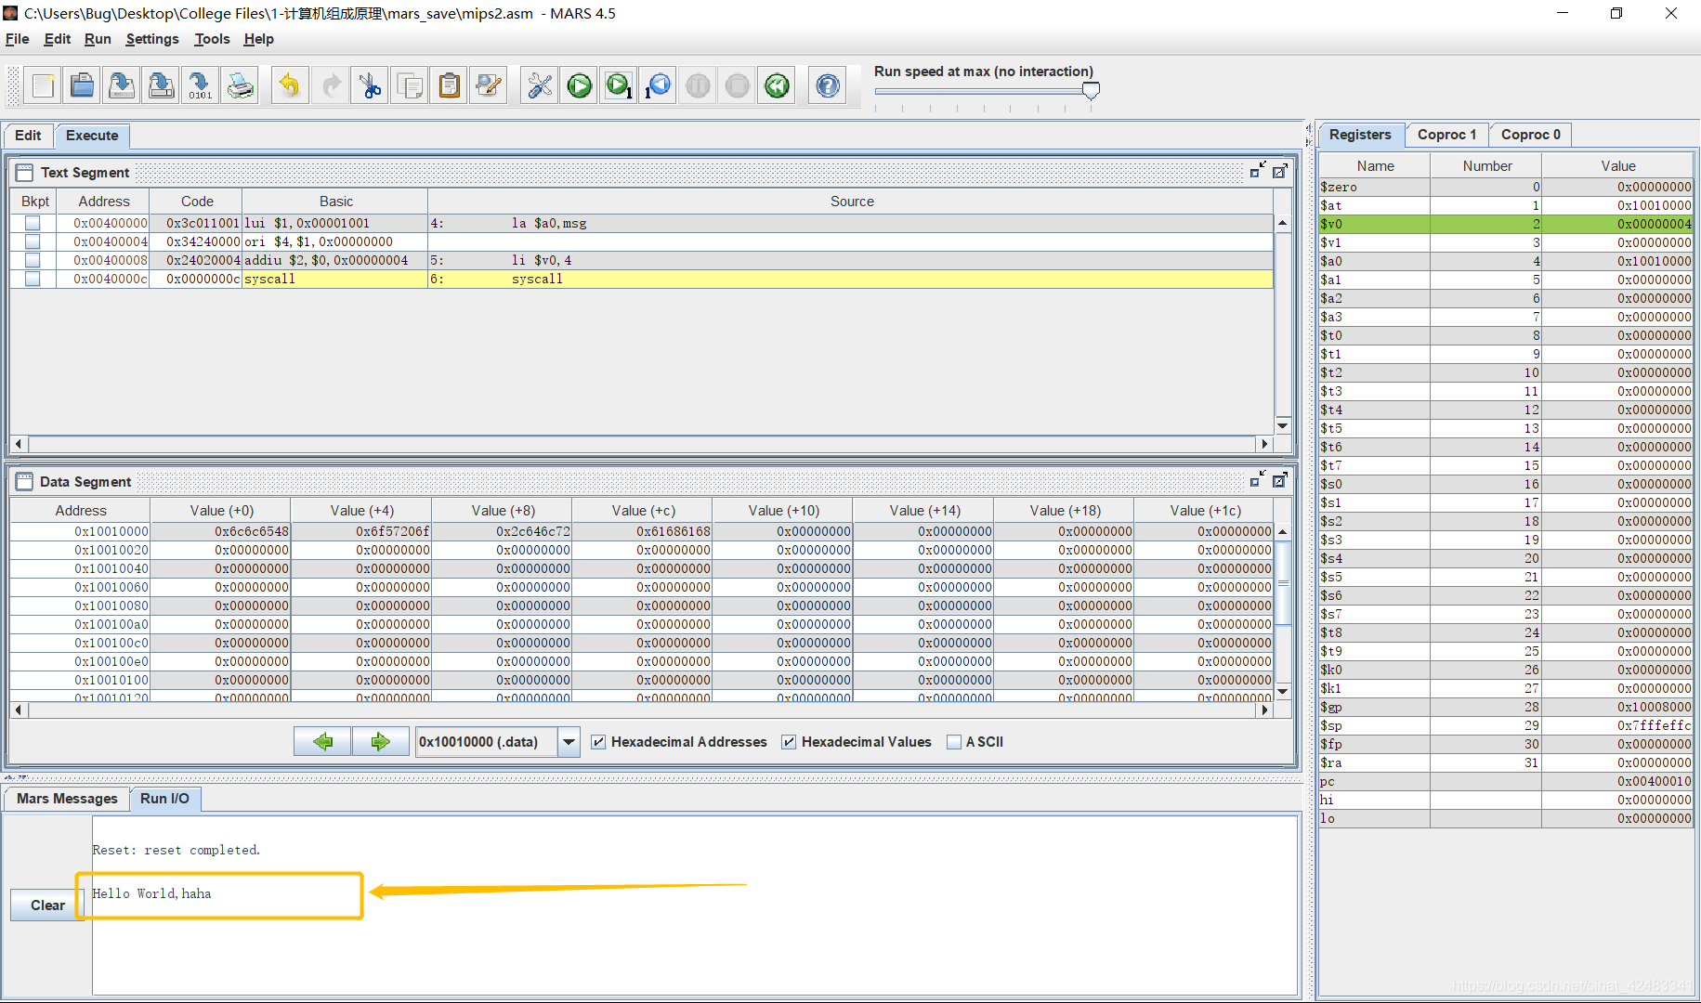Switch to the Execute tab
The image size is (1701, 1003).
click(x=92, y=136)
